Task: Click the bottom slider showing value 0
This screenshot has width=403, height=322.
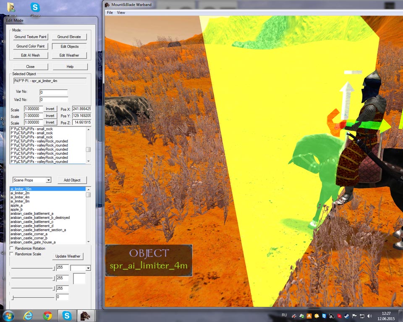Action: coord(13,297)
